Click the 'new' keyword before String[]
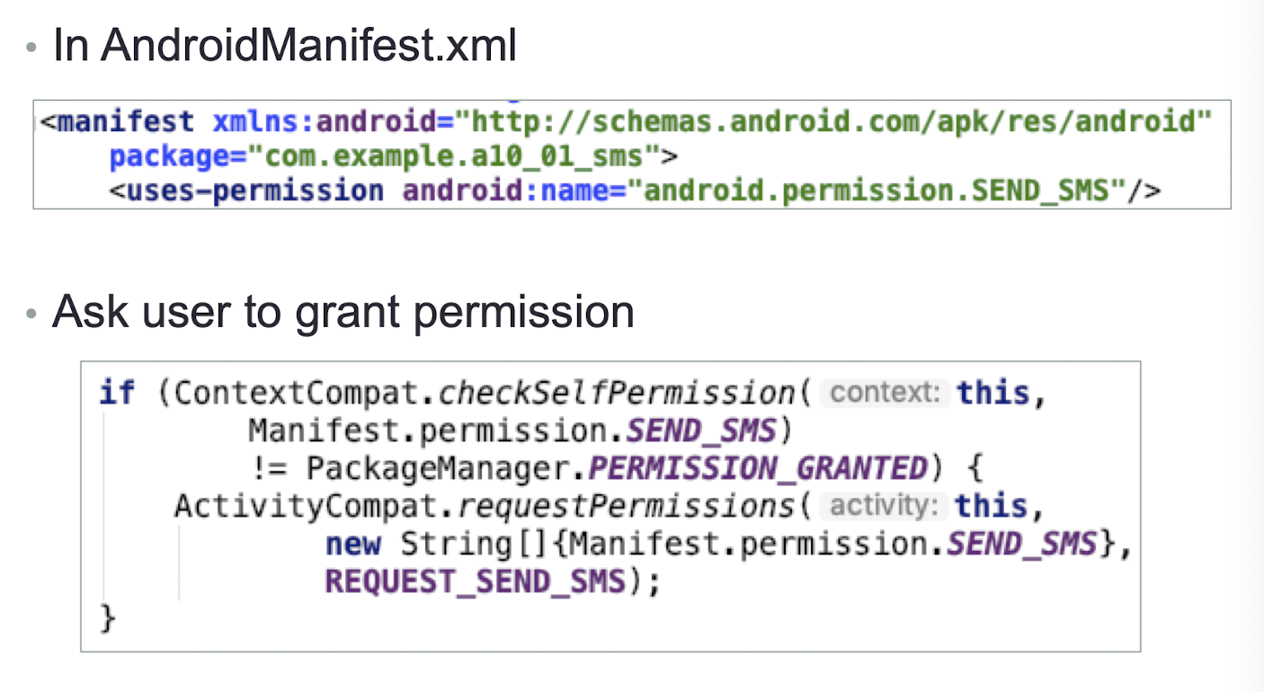 (x=353, y=544)
